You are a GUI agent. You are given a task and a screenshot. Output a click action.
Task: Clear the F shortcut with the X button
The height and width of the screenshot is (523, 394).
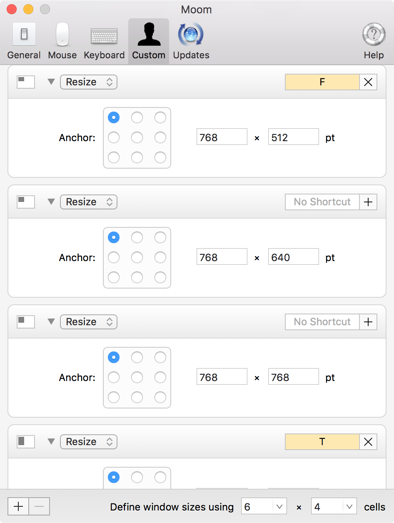(368, 82)
